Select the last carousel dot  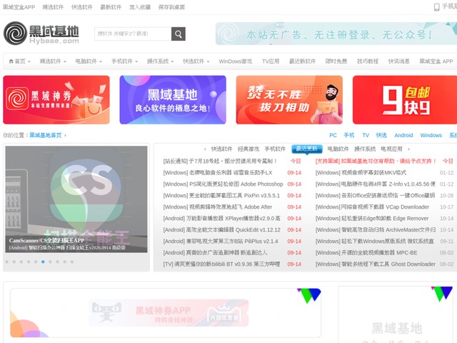[71, 262]
